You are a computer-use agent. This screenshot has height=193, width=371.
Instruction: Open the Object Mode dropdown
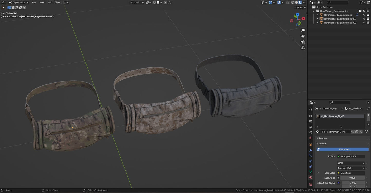(x=19, y=2)
